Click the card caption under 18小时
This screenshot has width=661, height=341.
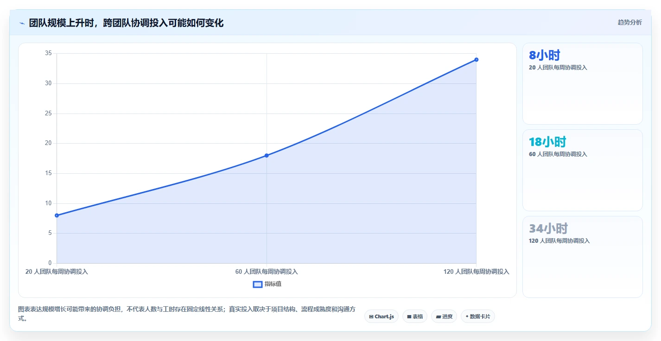pos(558,154)
